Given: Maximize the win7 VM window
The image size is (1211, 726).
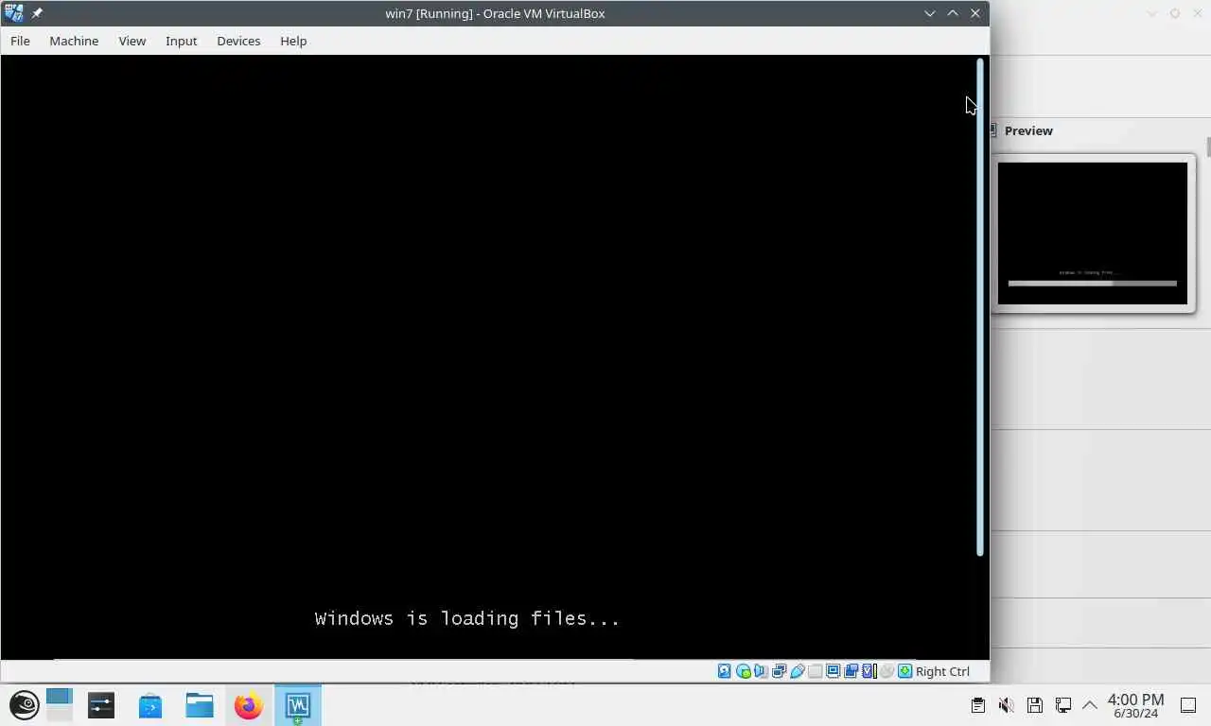Looking at the screenshot, I should pyautogui.click(x=953, y=13).
